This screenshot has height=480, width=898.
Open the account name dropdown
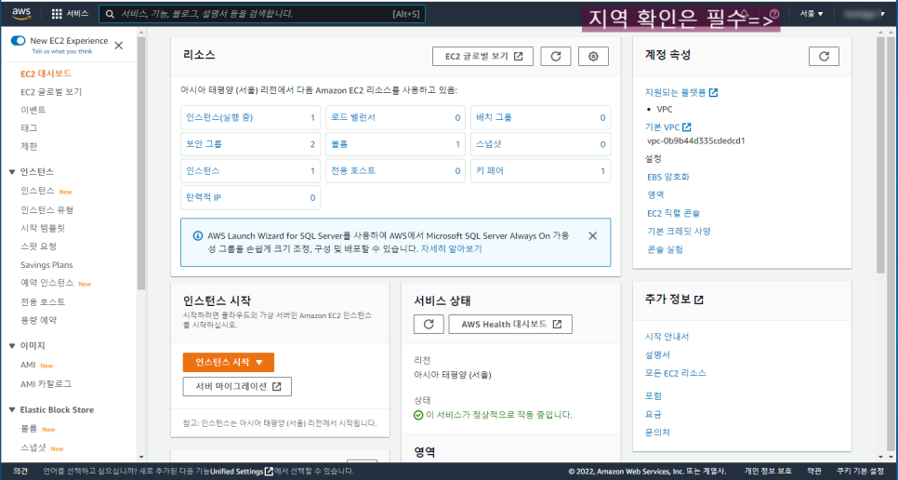coord(864,14)
